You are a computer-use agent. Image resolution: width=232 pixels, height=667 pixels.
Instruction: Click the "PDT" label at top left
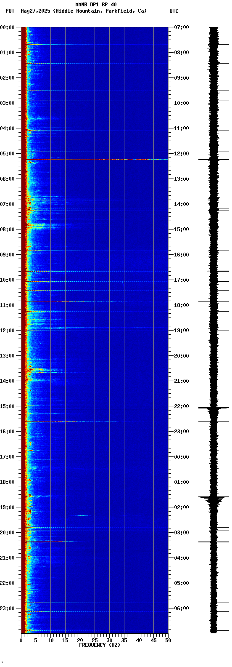click(10, 11)
